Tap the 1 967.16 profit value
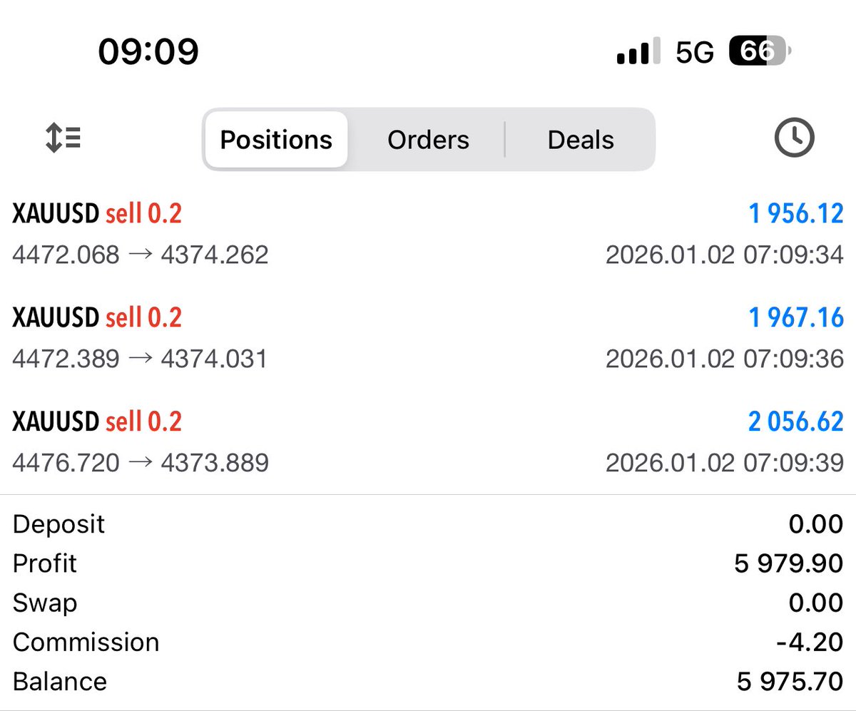856x711 pixels. (795, 317)
